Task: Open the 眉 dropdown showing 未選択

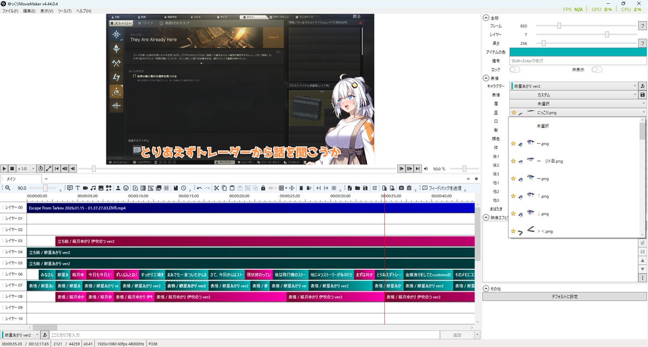Action: (x=578, y=104)
